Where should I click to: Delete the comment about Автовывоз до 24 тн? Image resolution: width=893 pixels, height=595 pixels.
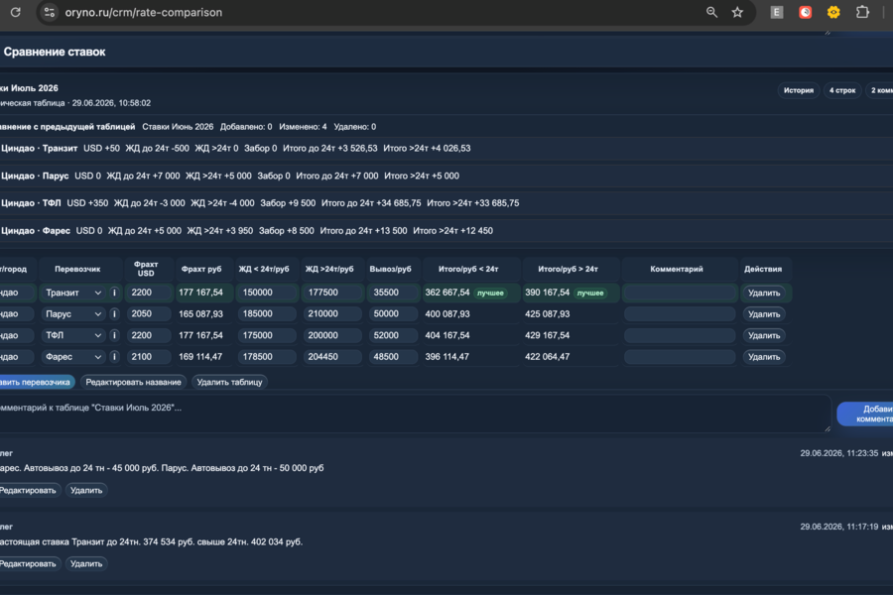(x=86, y=490)
